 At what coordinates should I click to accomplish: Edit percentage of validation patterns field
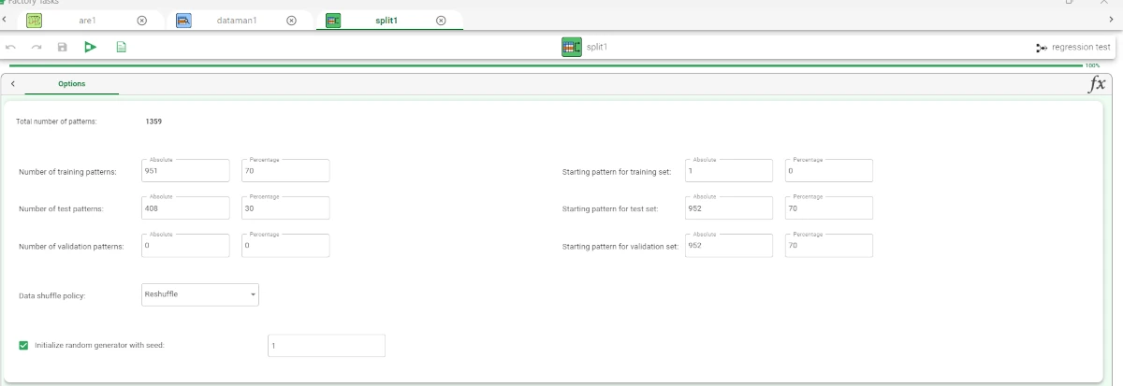tap(284, 245)
